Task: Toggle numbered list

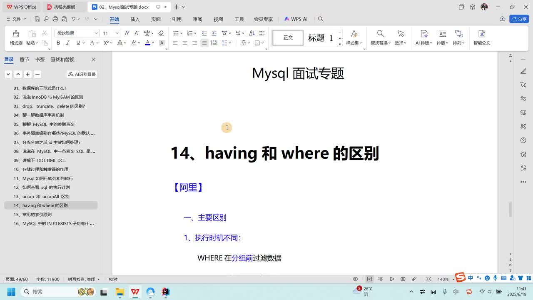Action: coord(189,33)
